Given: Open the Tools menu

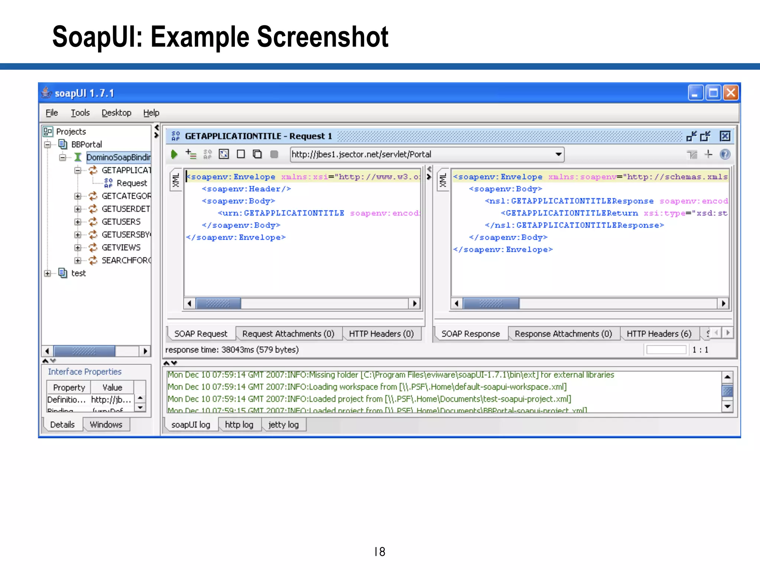Looking at the screenshot, I should point(80,112).
